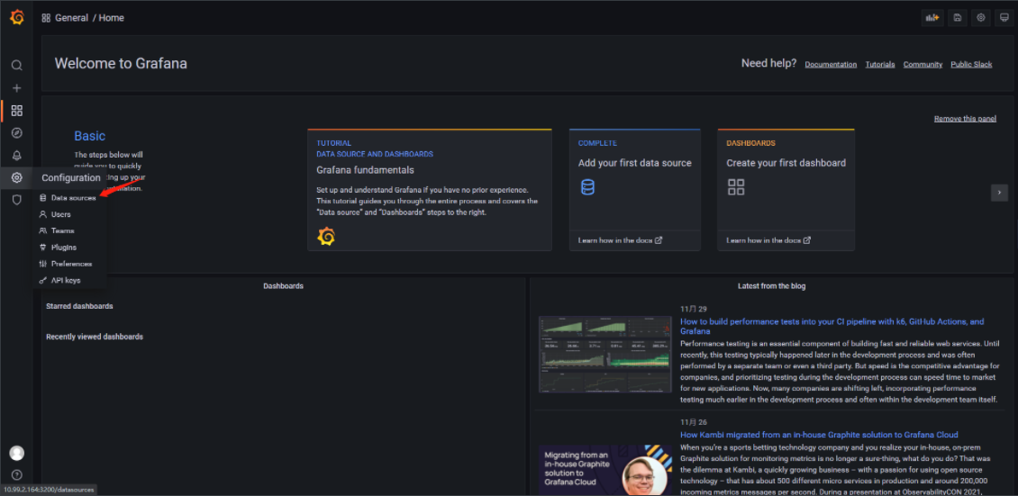Expand next setup steps with right arrow
Screen dimensions: 1018x496
[998, 193]
